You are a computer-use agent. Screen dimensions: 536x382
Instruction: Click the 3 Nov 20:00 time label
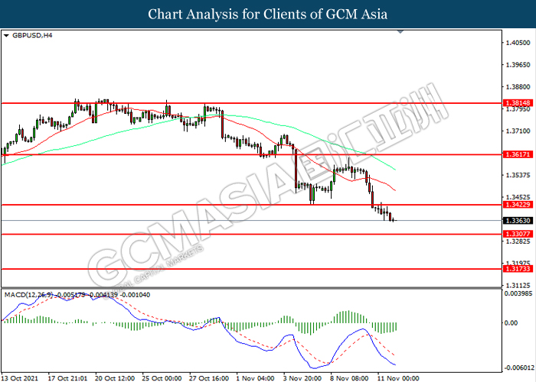302,378
